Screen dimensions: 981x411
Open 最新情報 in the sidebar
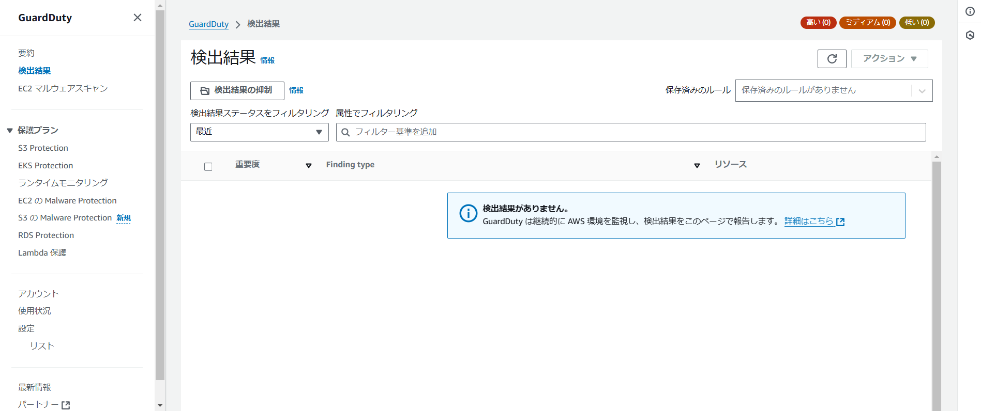tap(35, 387)
